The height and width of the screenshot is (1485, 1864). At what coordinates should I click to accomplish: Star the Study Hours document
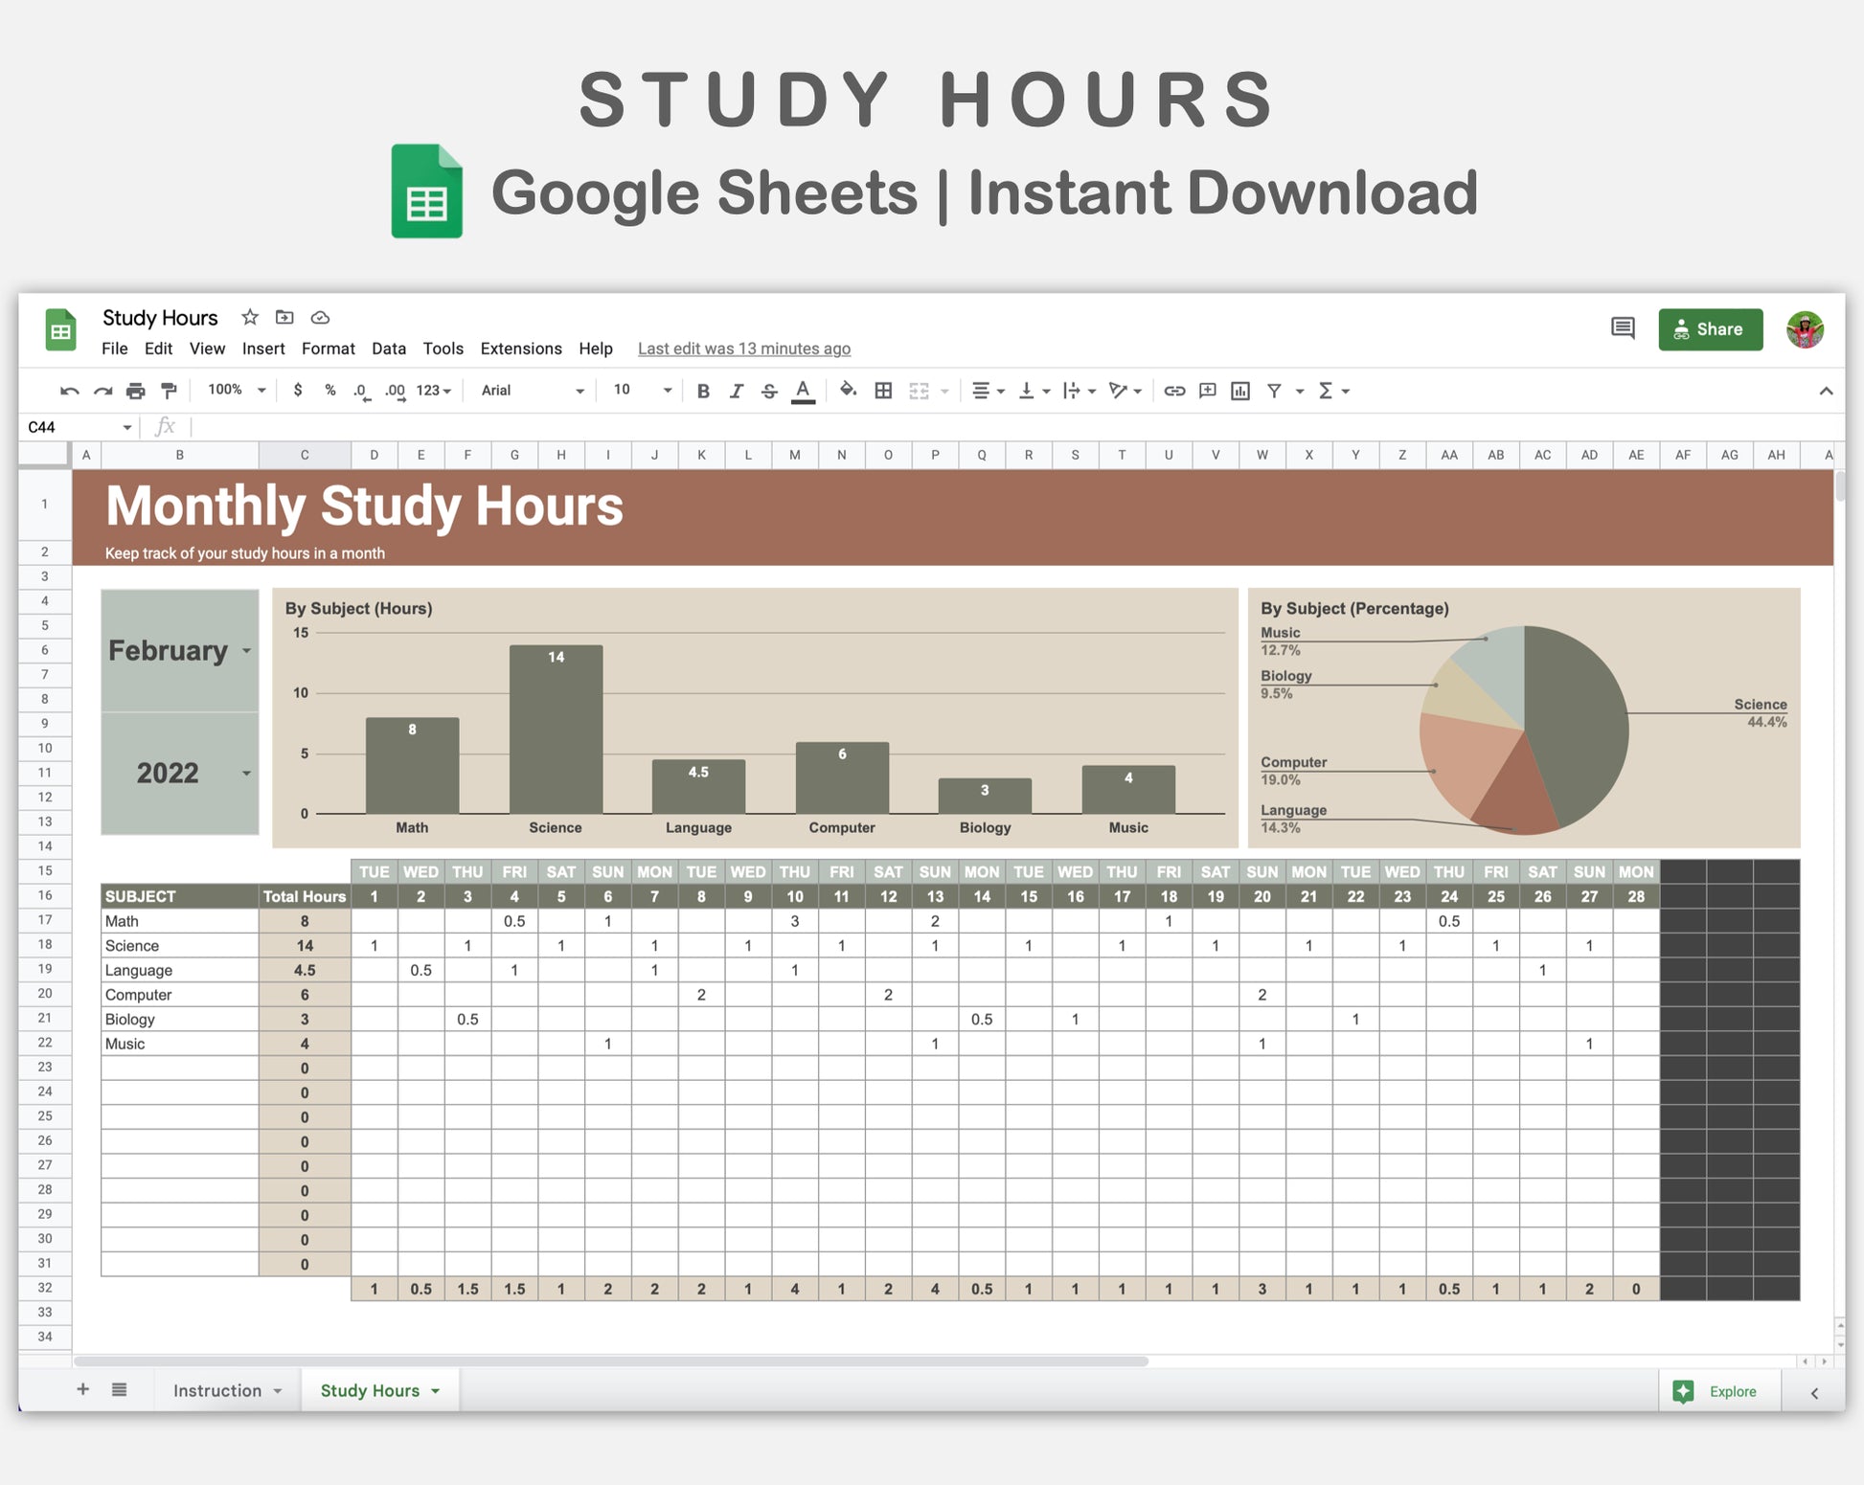point(250,317)
